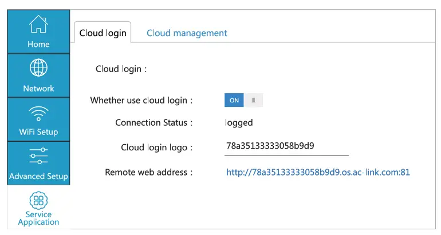The width and height of the screenshot is (441, 235).
Task: Click the 'Connection Status' label
Action: coord(153,122)
